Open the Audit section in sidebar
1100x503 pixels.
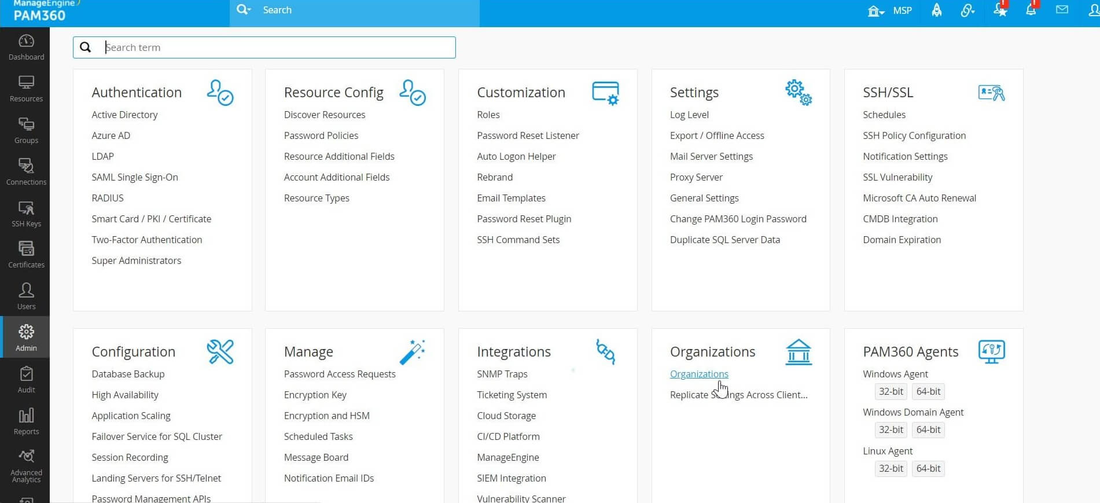tap(26, 380)
